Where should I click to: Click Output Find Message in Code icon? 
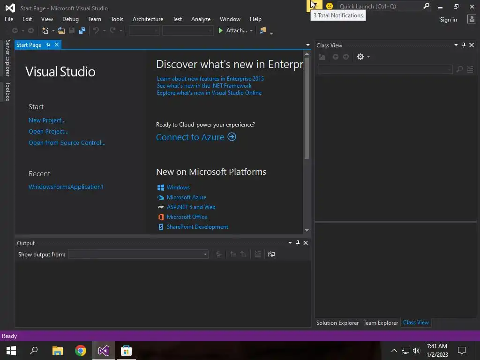tap(219, 254)
